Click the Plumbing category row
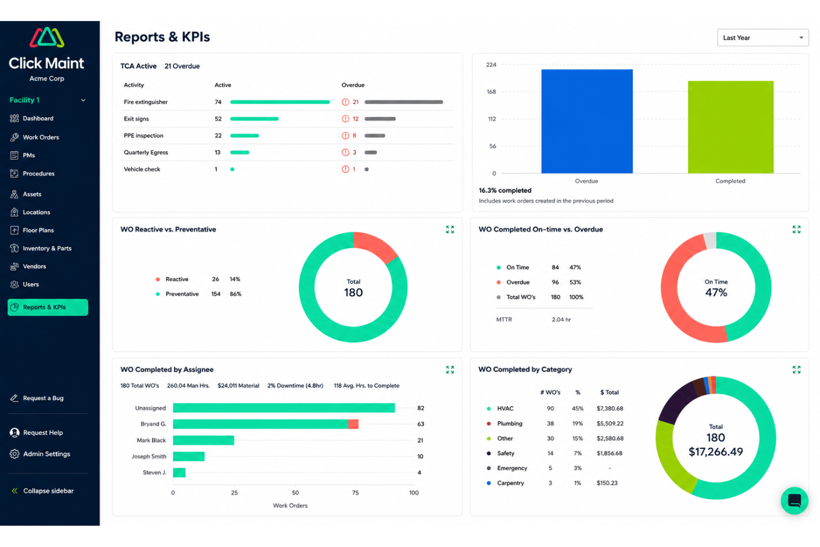The width and height of the screenshot is (820, 547). (555, 423)
